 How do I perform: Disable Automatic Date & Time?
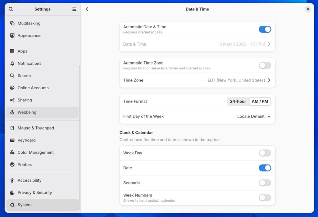[265, 29]
